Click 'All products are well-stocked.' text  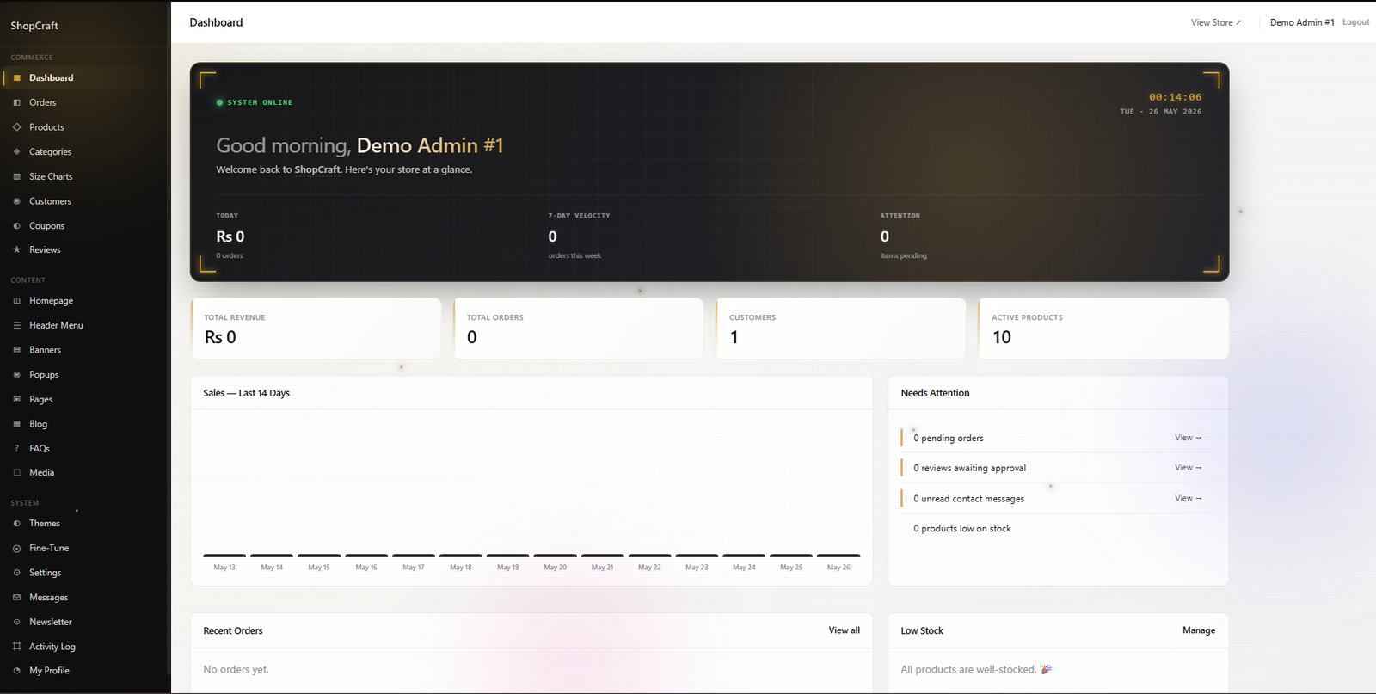968,669
